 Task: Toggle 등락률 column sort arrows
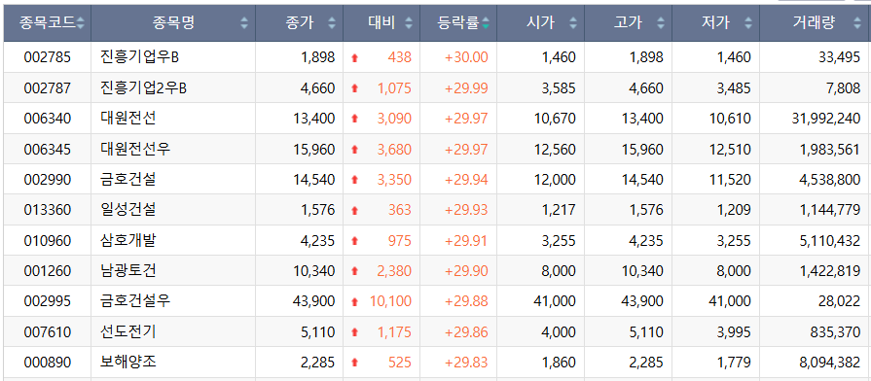(x=486, y=23)
